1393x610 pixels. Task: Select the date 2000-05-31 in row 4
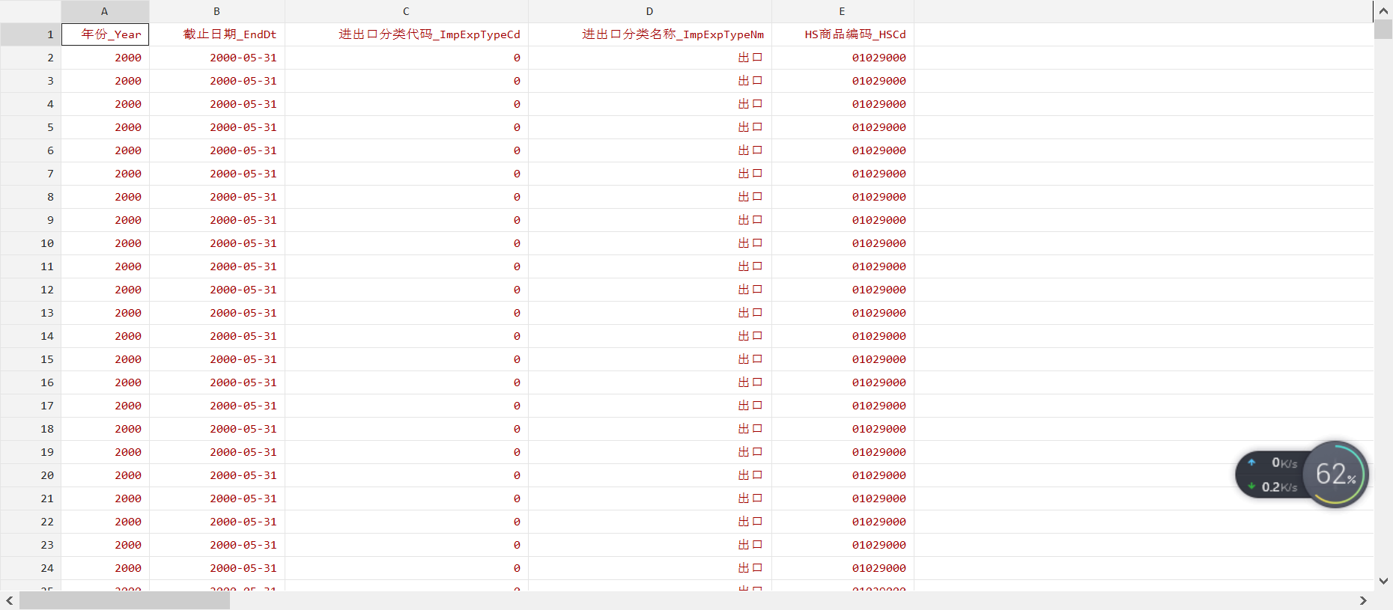pos(217,104)
